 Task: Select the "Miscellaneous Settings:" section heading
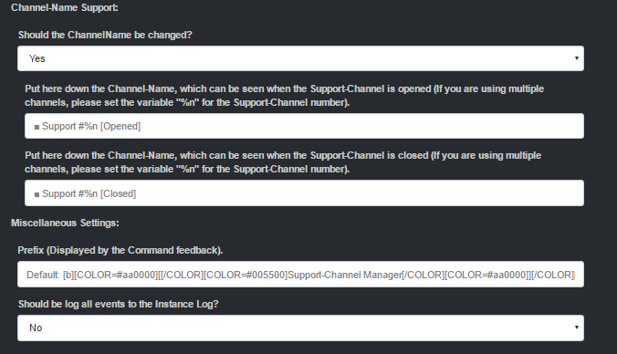point(65,223)
